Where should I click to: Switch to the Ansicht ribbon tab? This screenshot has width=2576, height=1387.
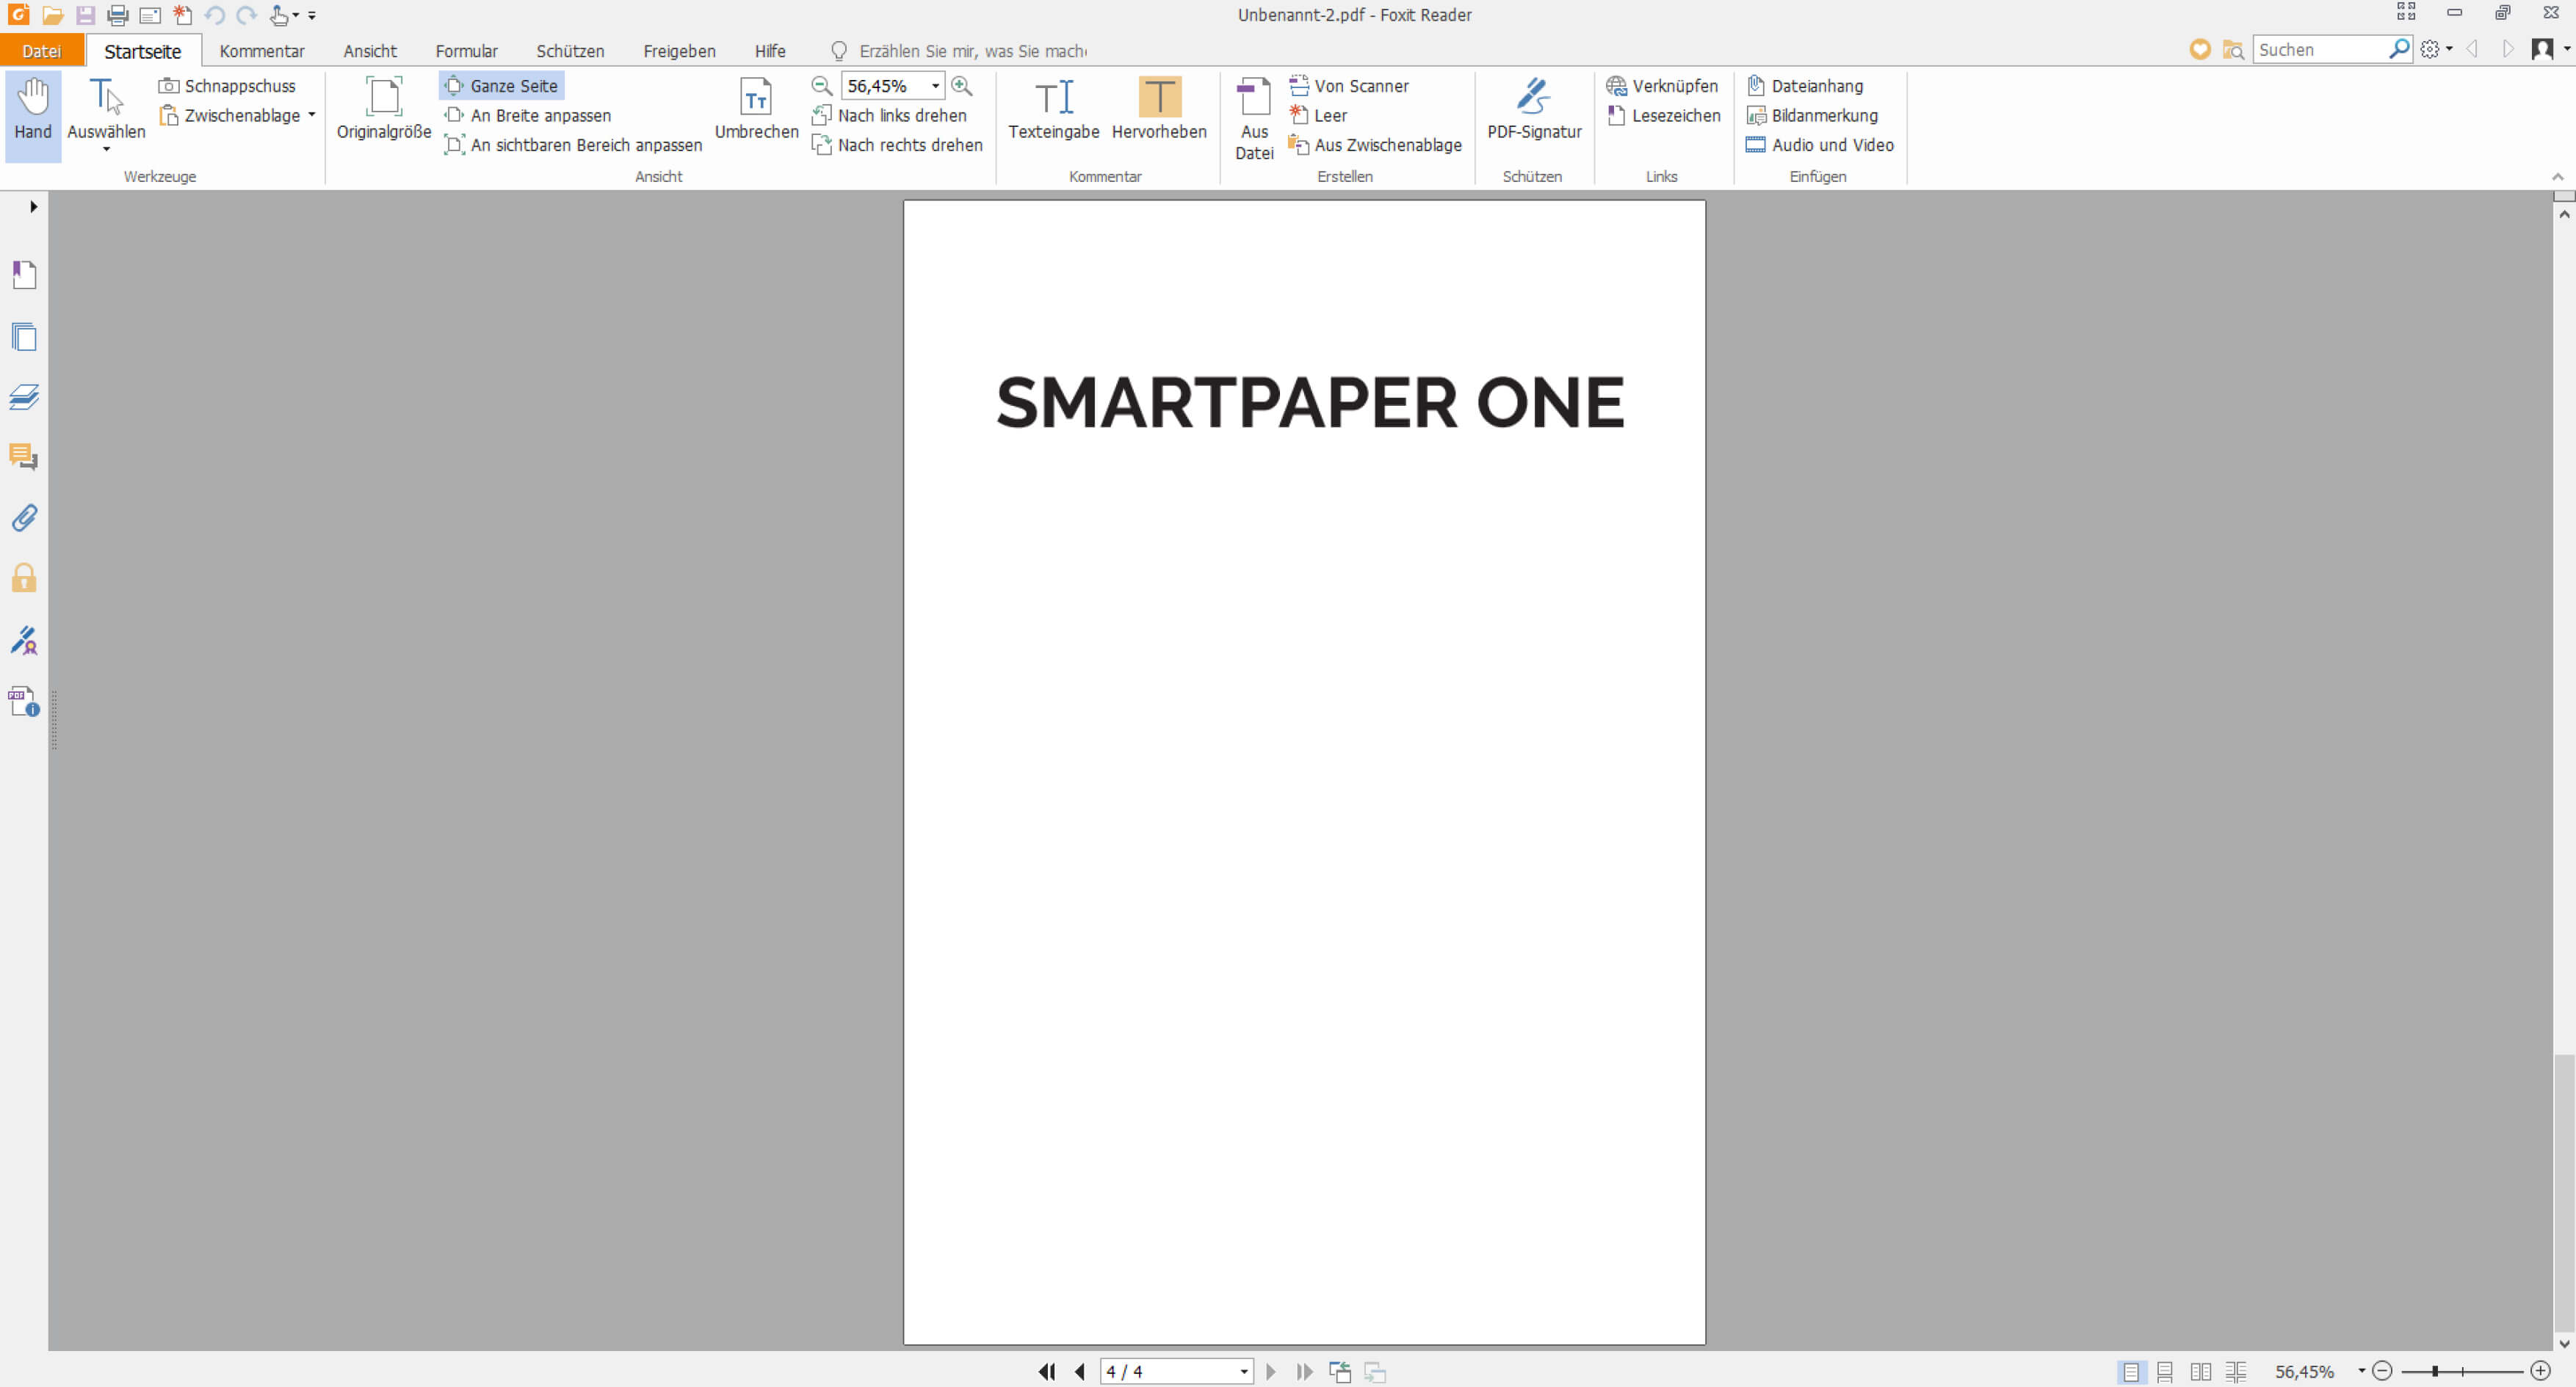pyautogui.click(x=370, y=51)
